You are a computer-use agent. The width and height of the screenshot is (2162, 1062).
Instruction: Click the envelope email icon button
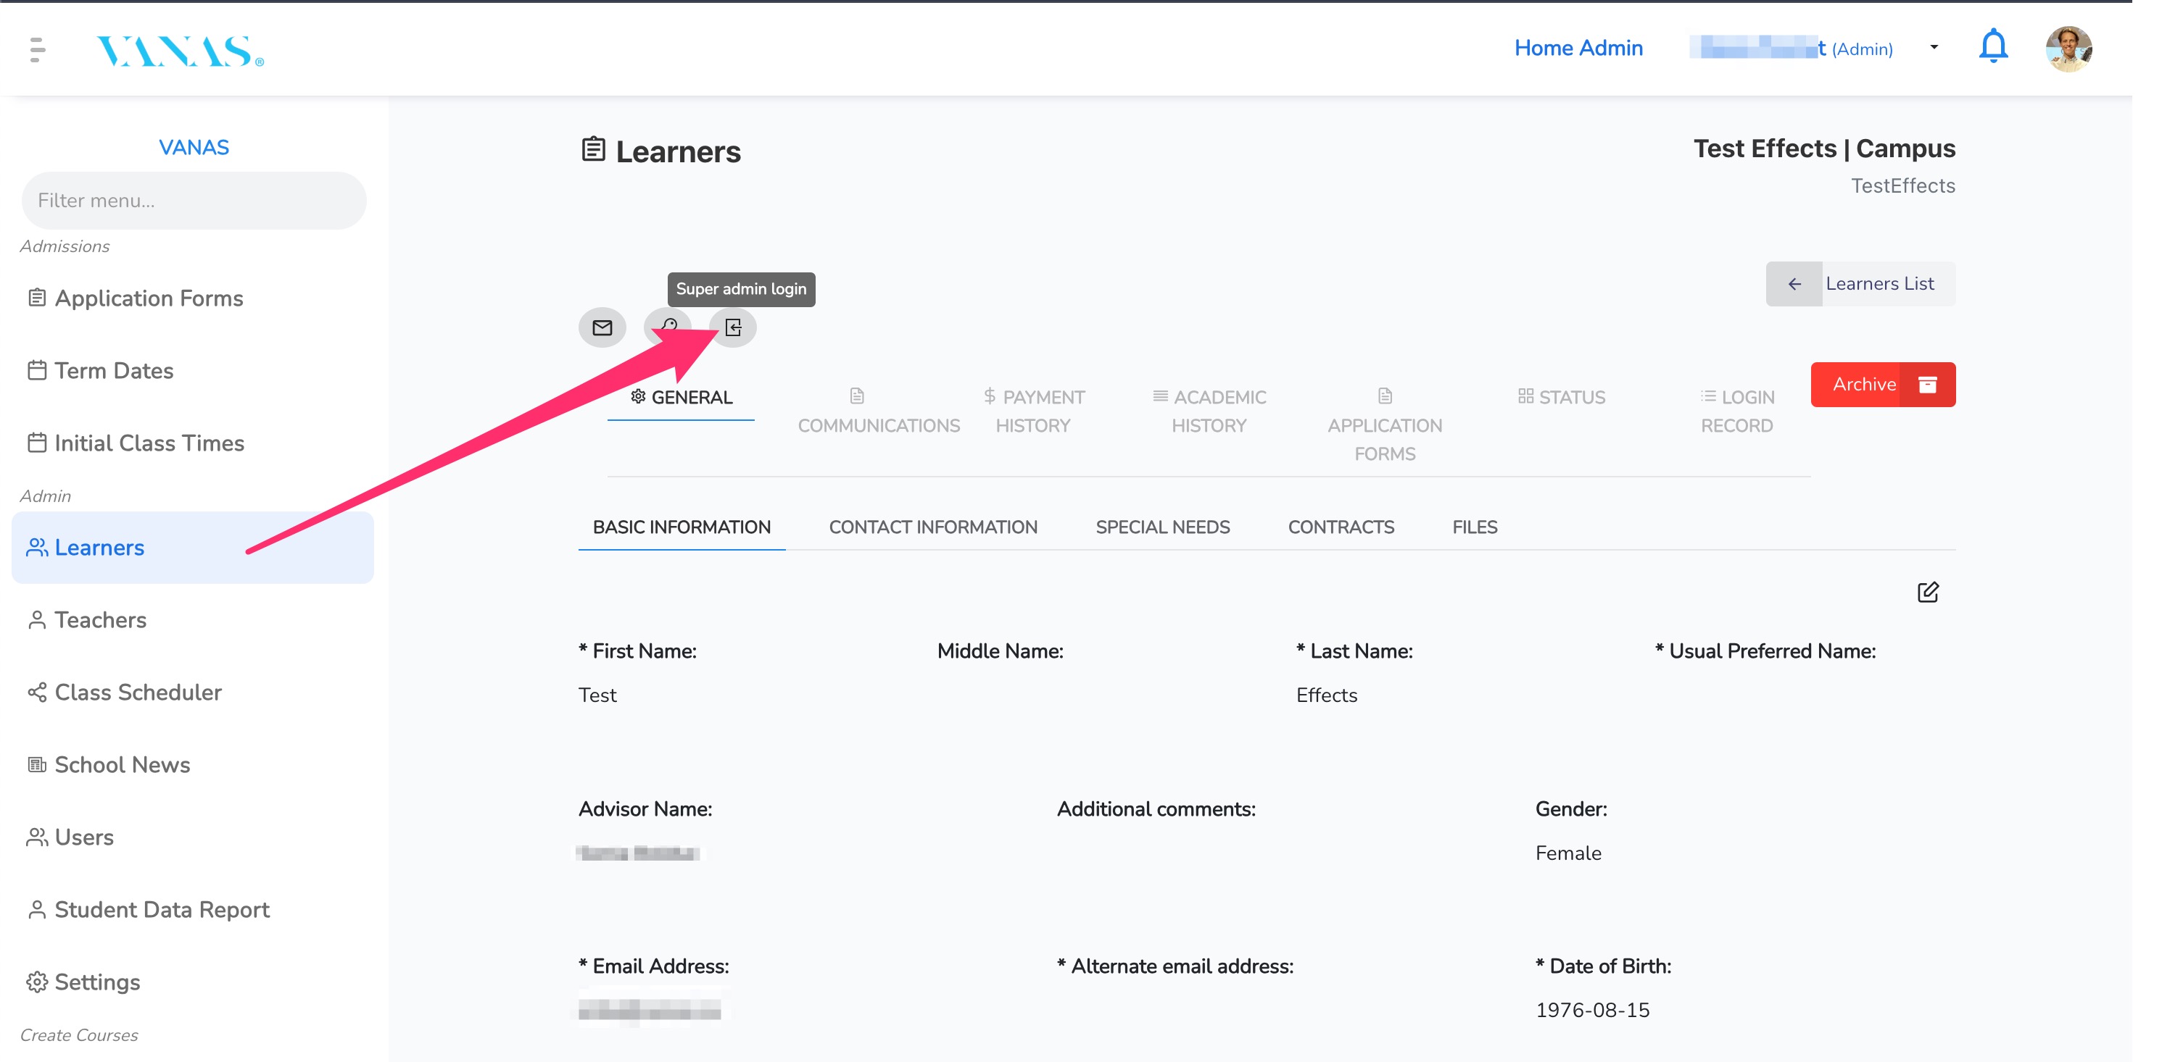602,327
